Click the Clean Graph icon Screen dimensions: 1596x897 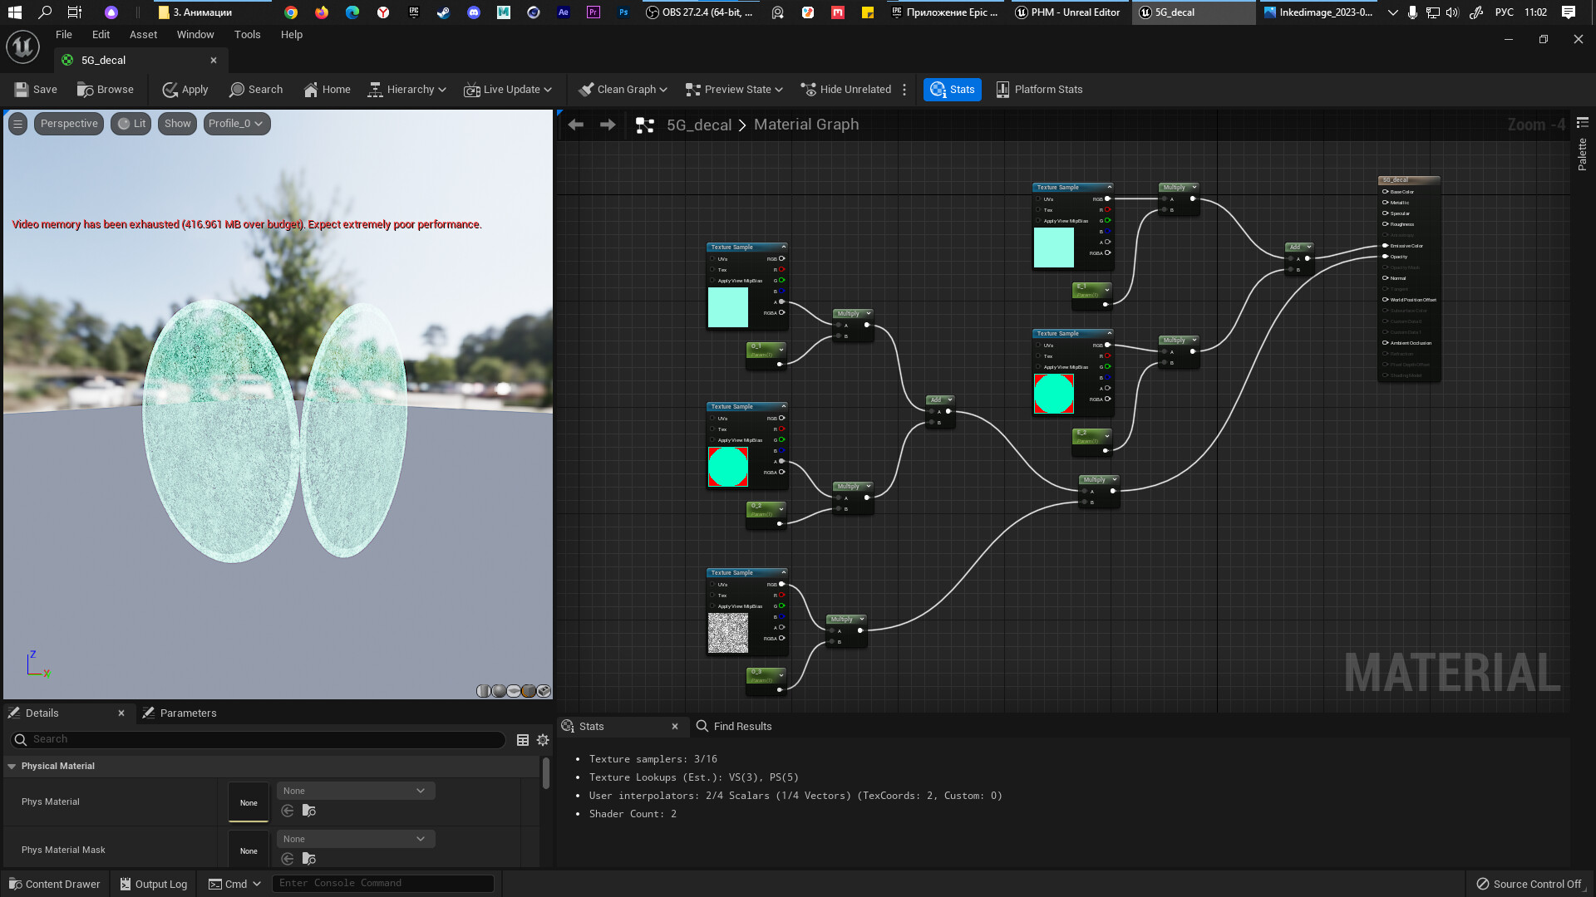click(x=586, y=90)
